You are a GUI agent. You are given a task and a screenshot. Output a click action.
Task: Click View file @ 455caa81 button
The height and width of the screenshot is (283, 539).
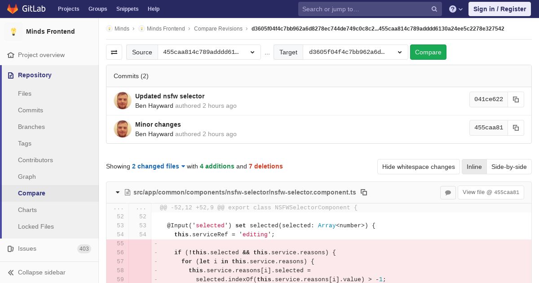pyautogui.click(x=491, y=192)
